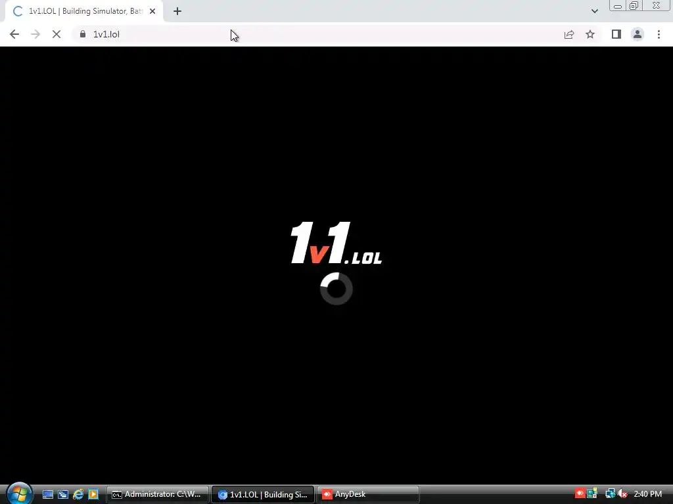Open the network tray icon

610,493
